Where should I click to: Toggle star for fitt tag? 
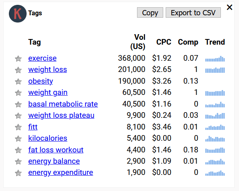click(18, 127)
